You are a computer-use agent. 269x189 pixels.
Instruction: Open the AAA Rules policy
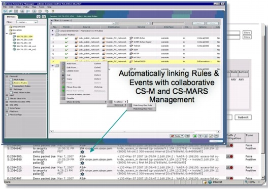pyautogui.click(x=19, y=80)
